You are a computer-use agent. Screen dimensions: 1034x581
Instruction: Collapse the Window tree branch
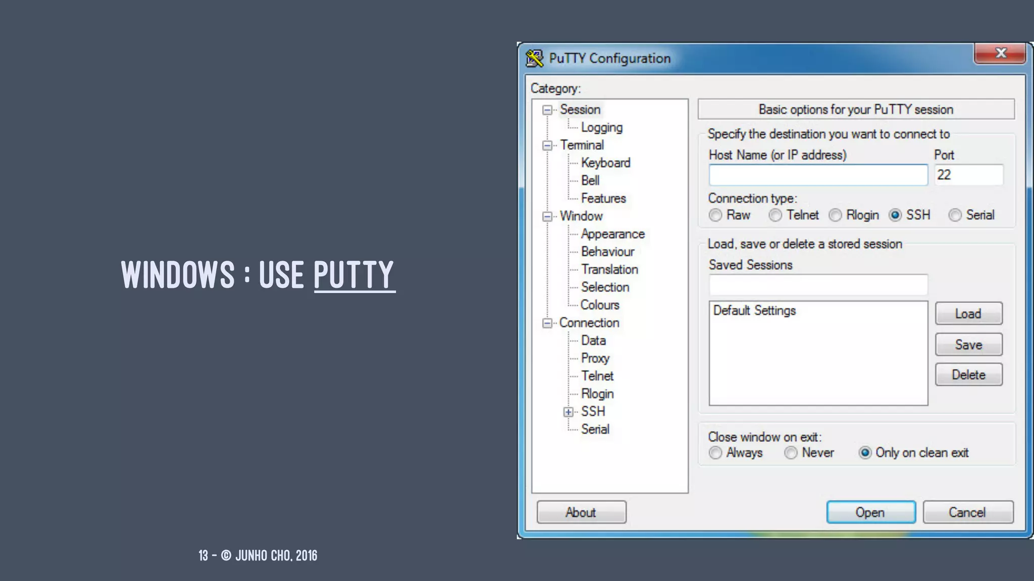(x=547, y=216)
